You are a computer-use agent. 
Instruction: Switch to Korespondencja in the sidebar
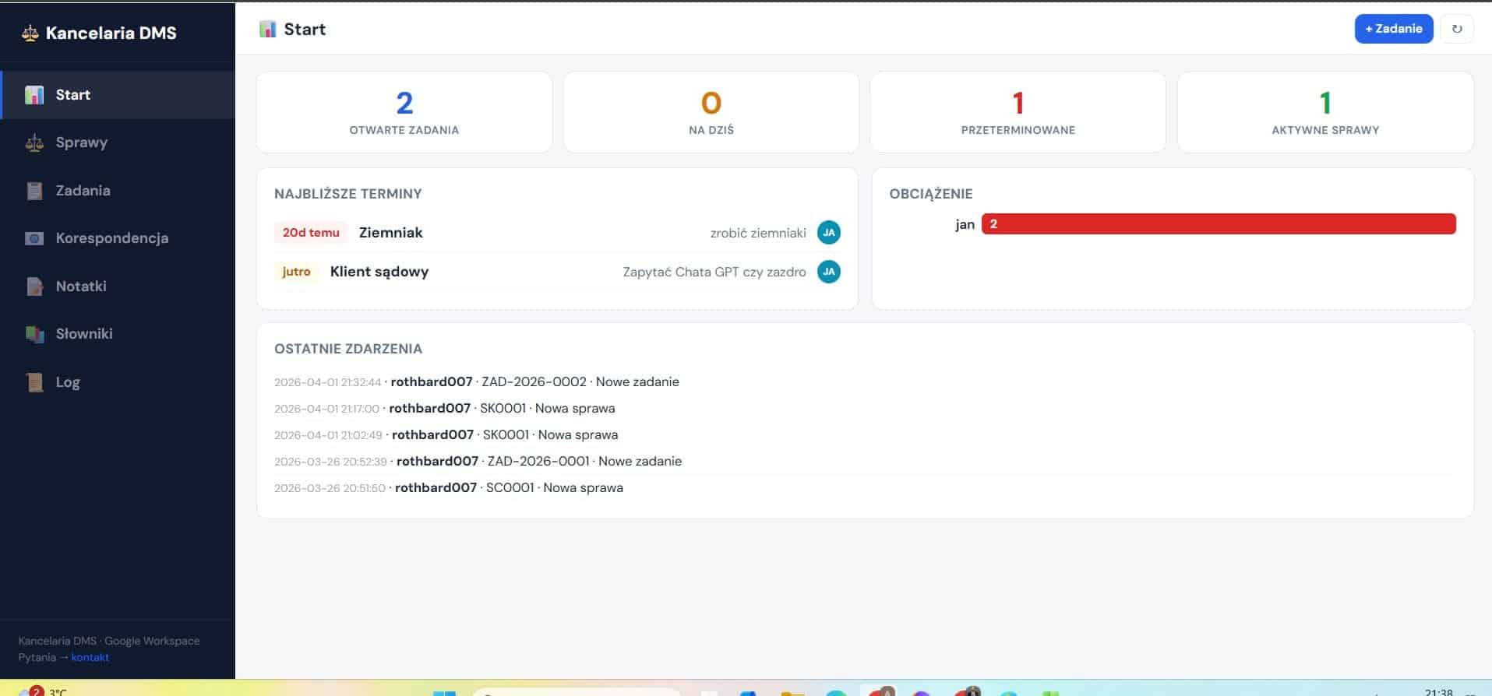(118, 238)
